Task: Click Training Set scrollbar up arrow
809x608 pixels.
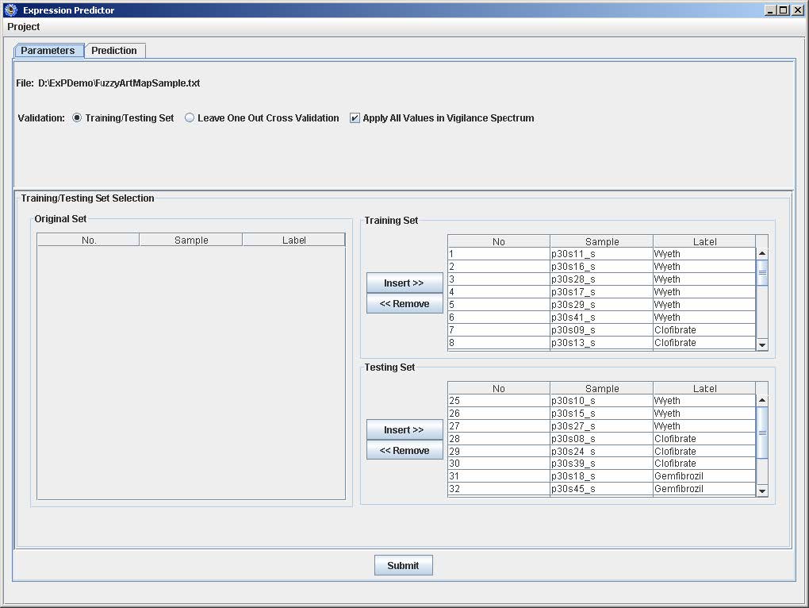Action: pos(762,253)
